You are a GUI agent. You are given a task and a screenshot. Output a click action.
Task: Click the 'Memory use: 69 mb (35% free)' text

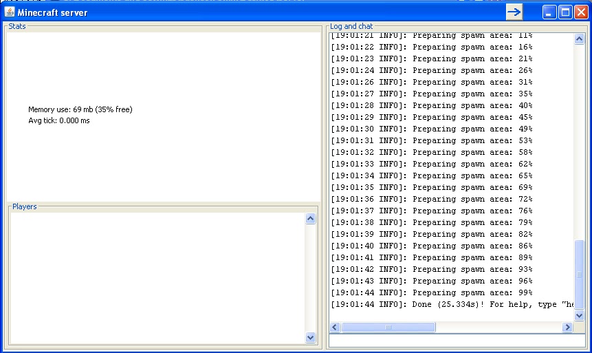click(x=80, y=109)
